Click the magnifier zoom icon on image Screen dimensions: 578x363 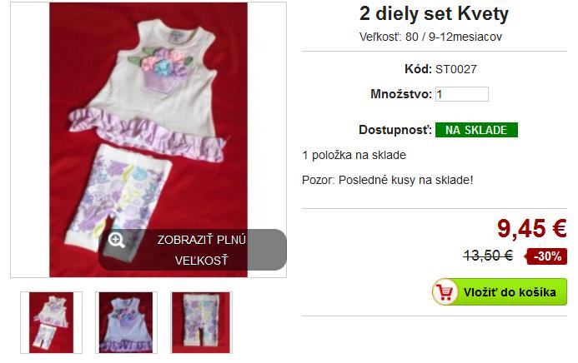[116, 241]
